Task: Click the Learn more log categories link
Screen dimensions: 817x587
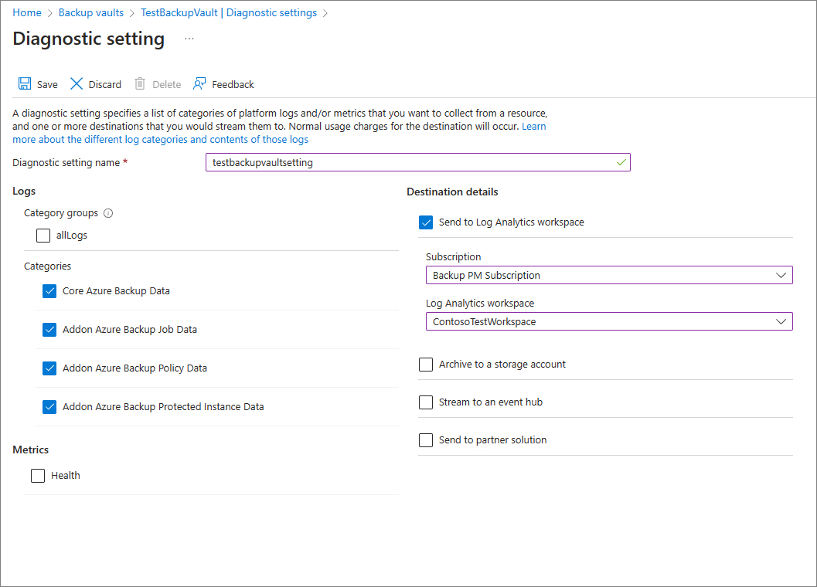Action: pos(155,139)
